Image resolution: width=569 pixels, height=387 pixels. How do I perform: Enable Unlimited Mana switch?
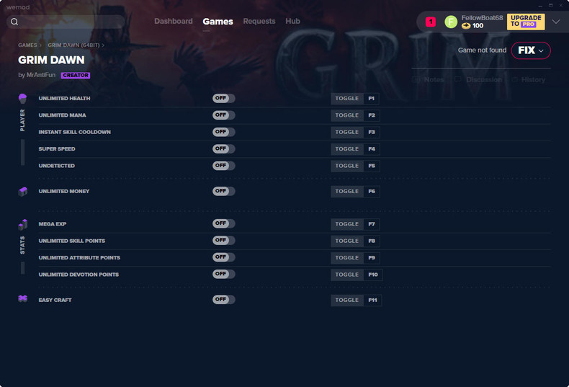224,115
